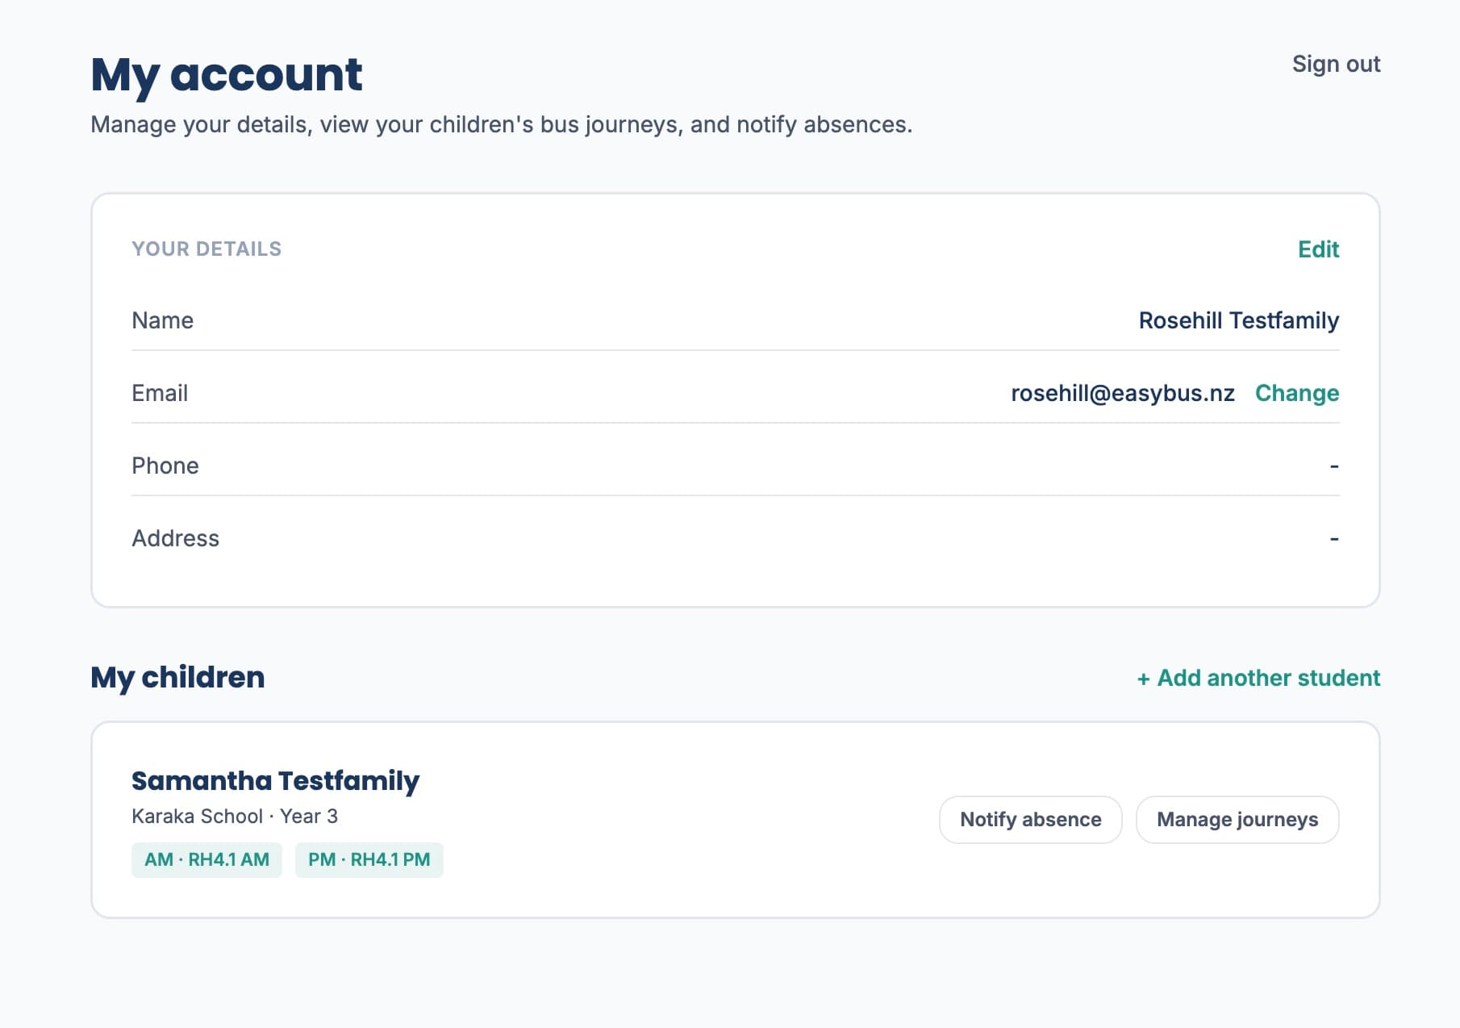This screenshot has width=1460, height=1028.
Task: Click the rosehill@easybus.nz email value
Action: [1122, 393]
